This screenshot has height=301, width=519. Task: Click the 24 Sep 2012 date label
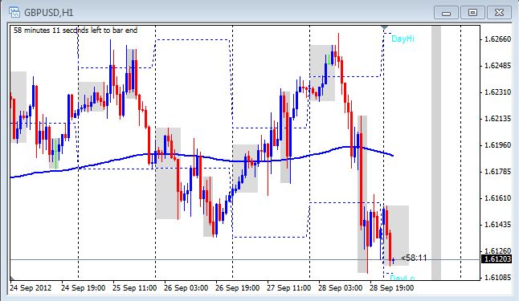pyautogui.click(x=31, y=288)
